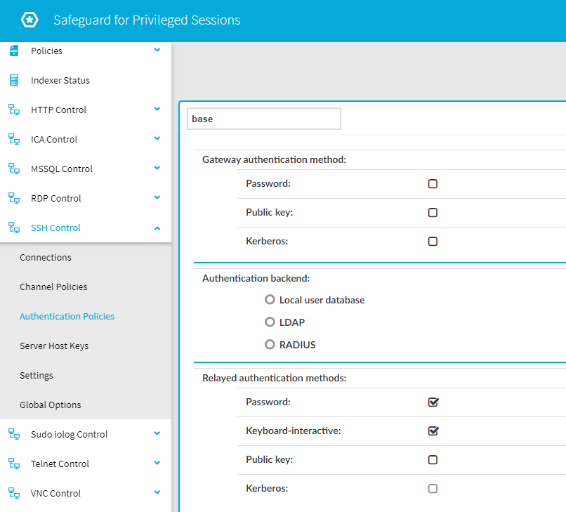Expand the RDP Control chevron
This screenshot has width=566, height=512.
pyautogui.click(x=157, y=197)
